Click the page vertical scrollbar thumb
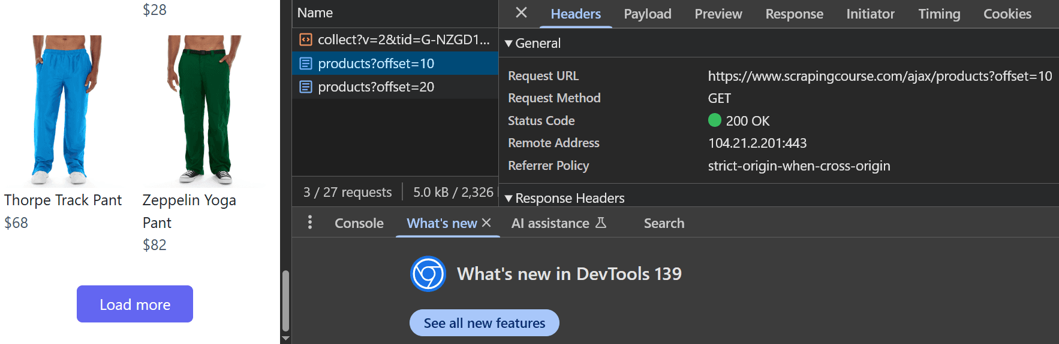The width and height of the screenshot is (1059, 344). point(285,301)
